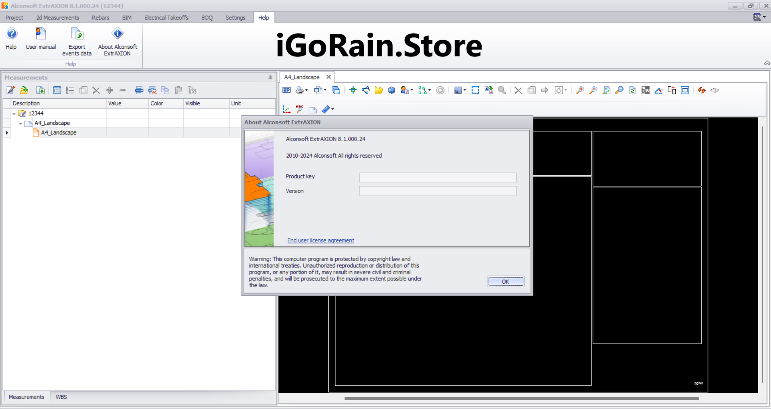Click the zoom out magnifier icon

pos(593,90)
